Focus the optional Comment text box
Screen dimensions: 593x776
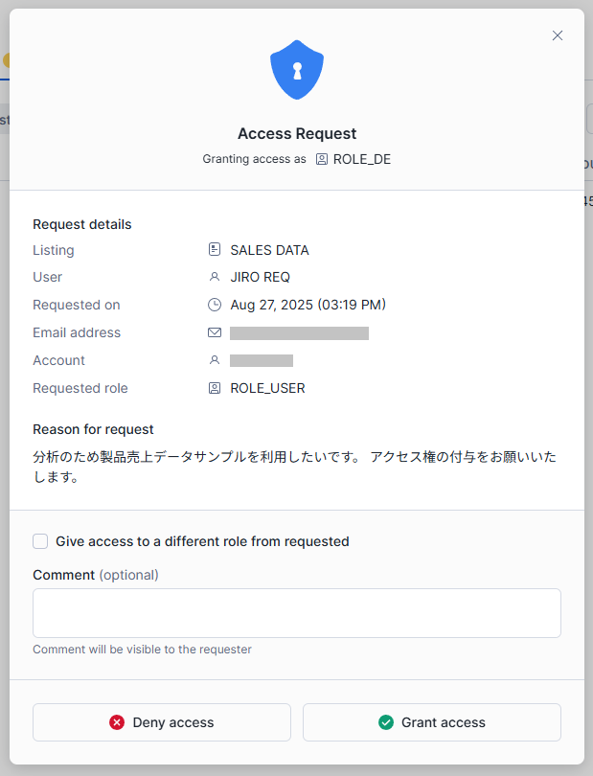pos(297,613)
